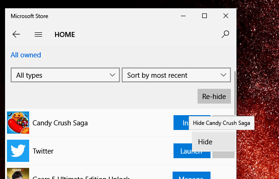Open the hamburger navigation menu
This screenshot has width=279, height=179.
pos(38,34)
